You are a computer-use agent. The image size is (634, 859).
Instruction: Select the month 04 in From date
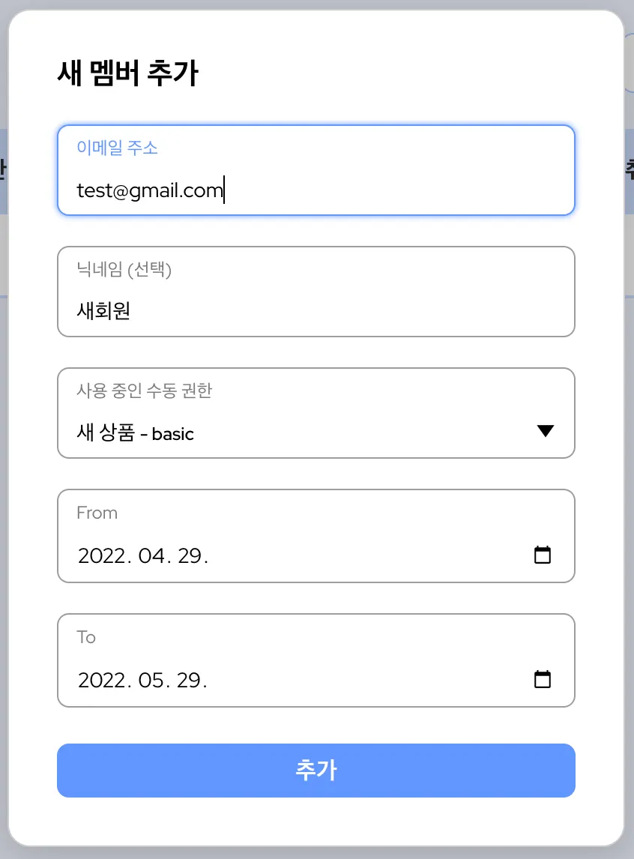pos(151,556)
